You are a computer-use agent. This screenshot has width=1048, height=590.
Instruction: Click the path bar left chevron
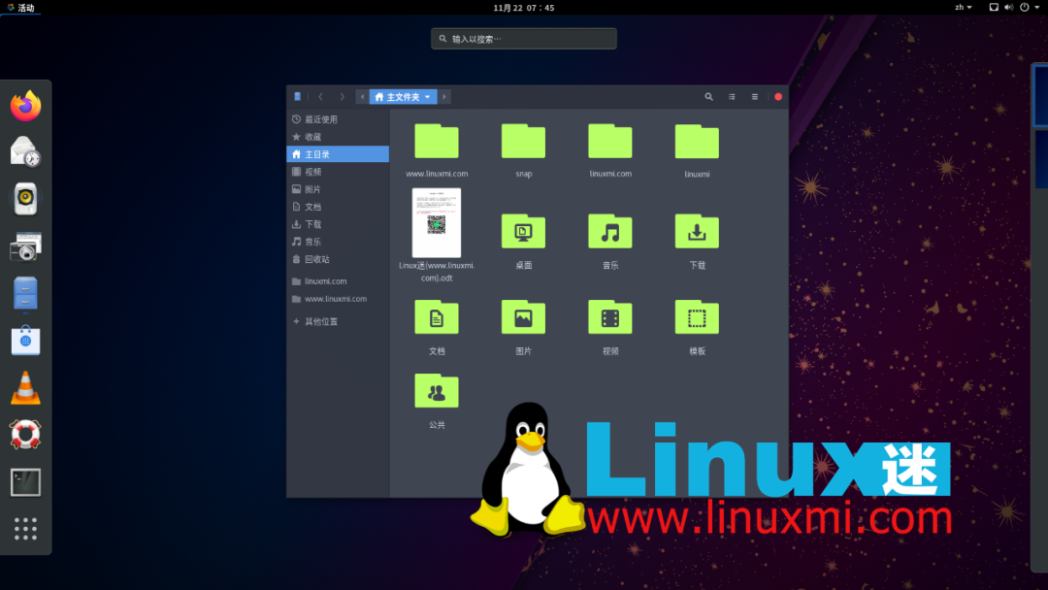[362, 97]
